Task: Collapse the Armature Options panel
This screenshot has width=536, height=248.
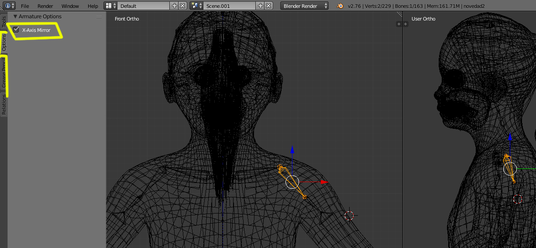Action: point(16,17)
